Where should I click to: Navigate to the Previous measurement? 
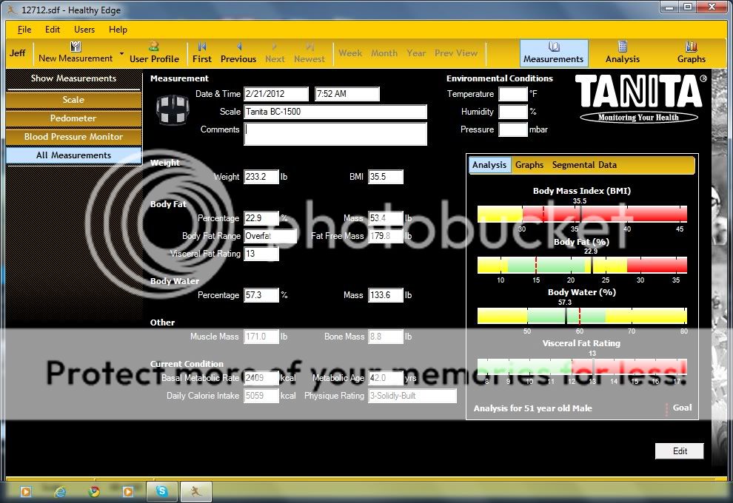pyautogui.click(x=238, y=47)
